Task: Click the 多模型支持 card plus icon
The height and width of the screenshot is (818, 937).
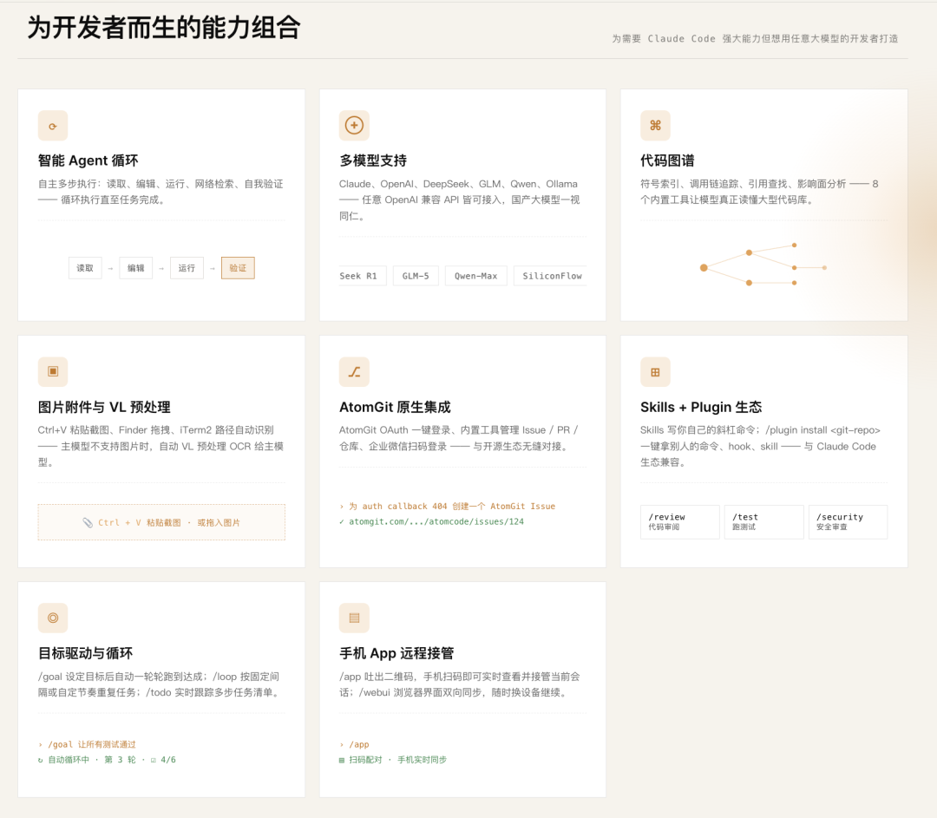Action: click(x=354, y=126)
